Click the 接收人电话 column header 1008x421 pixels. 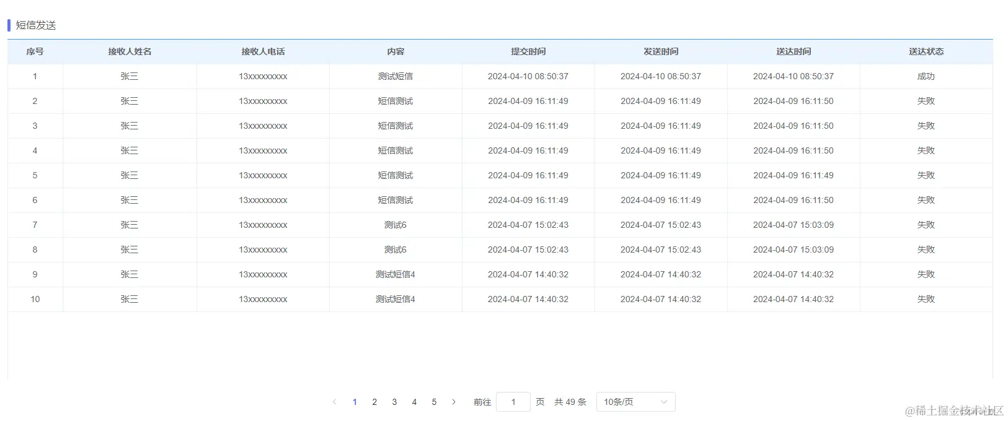click(263, 51)
